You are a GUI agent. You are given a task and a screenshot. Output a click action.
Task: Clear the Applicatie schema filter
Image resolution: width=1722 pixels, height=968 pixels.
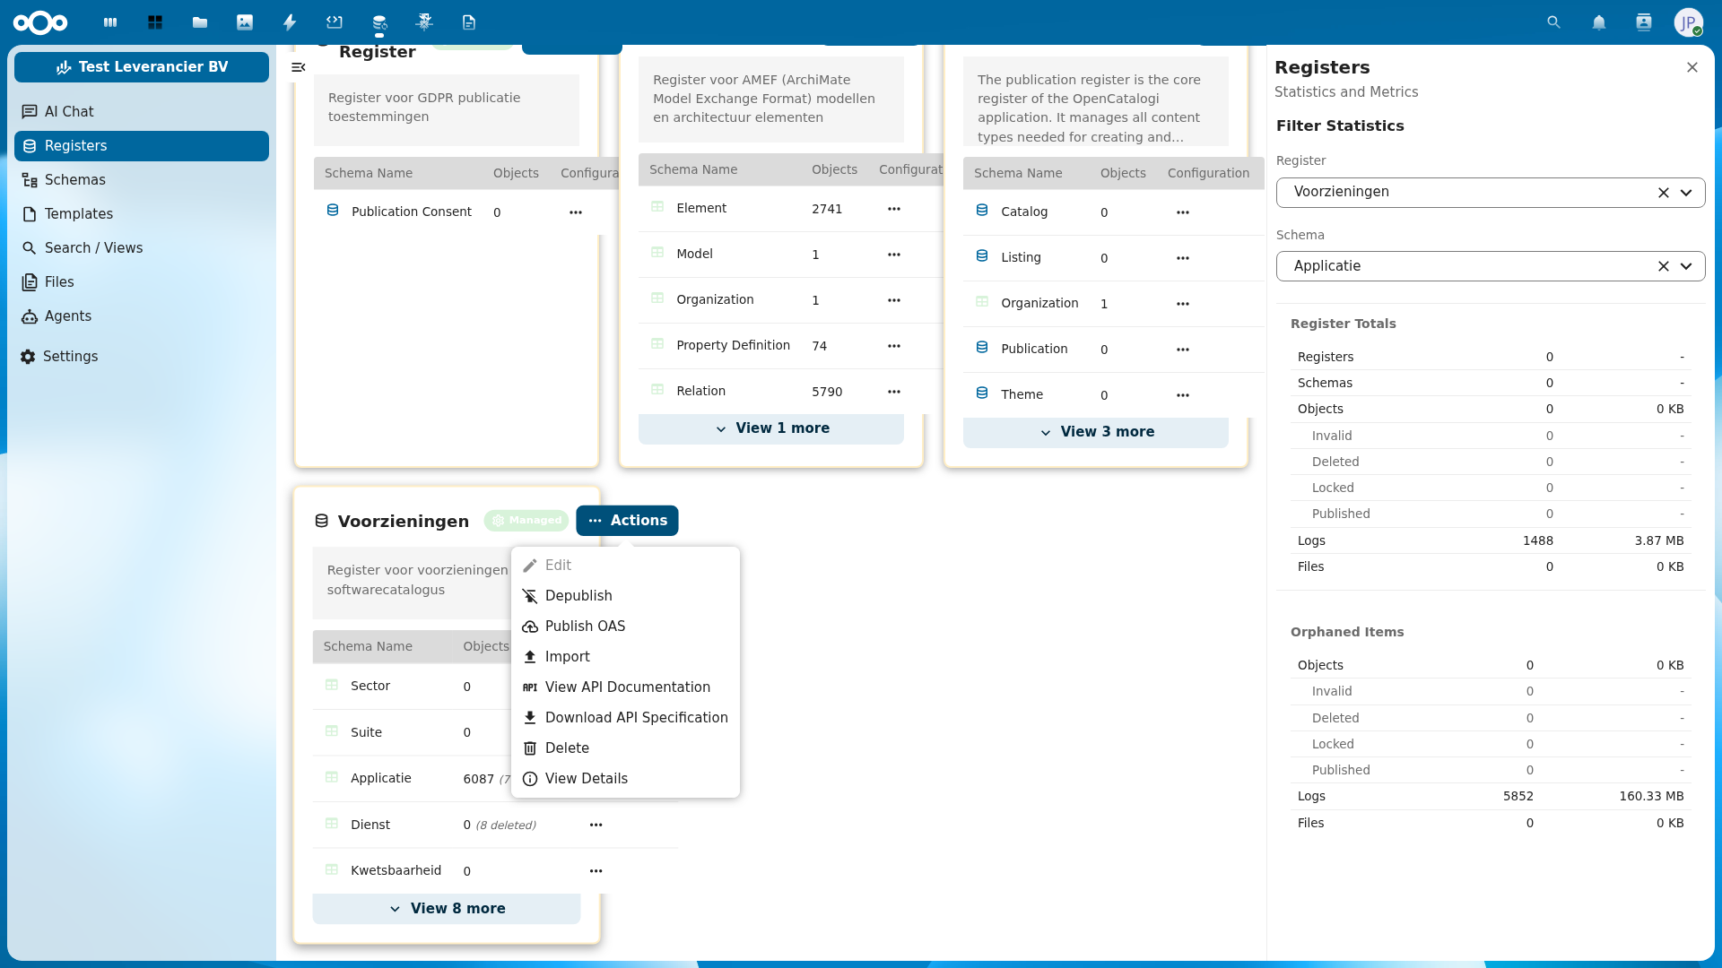1664,265
